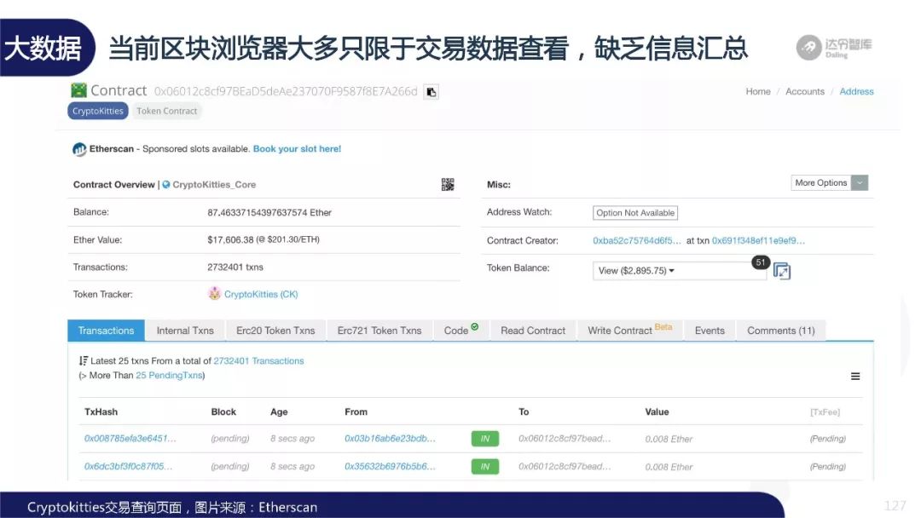Screen dimensions: 921x518
Task: Click the Etherscan logo icon
Action: click(x=79, y=150)
